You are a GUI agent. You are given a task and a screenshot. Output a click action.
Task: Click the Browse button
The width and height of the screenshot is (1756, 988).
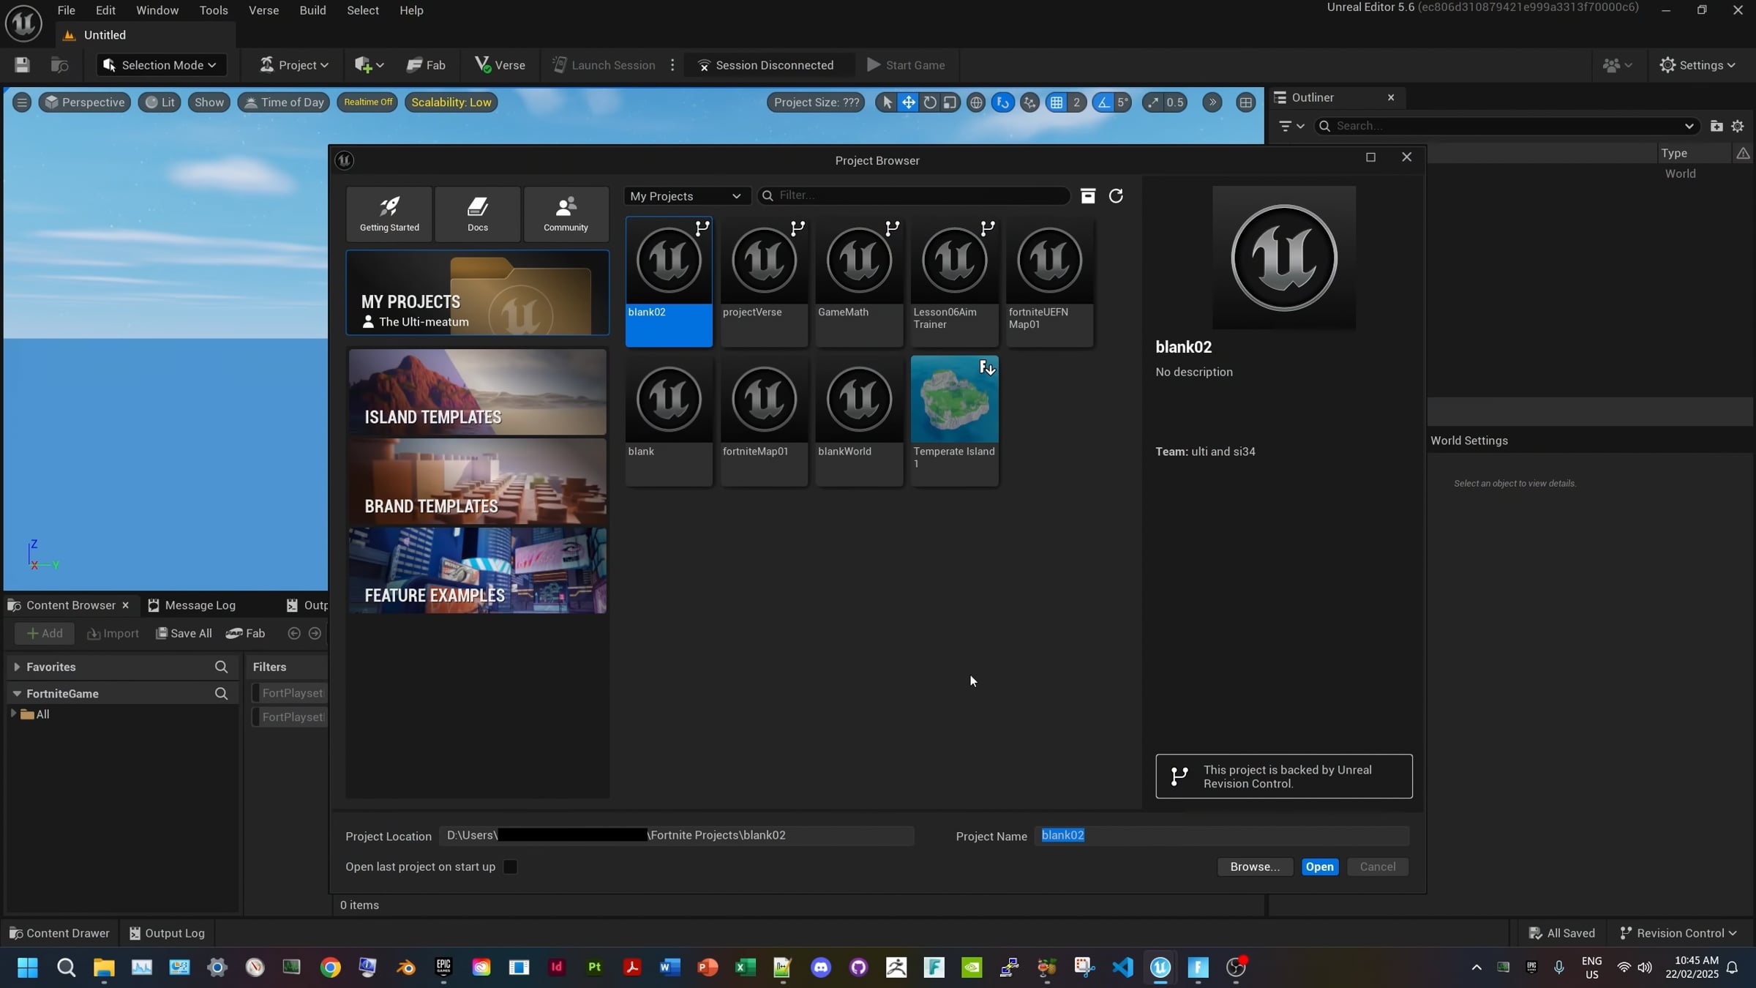[x=1254, y=867]
